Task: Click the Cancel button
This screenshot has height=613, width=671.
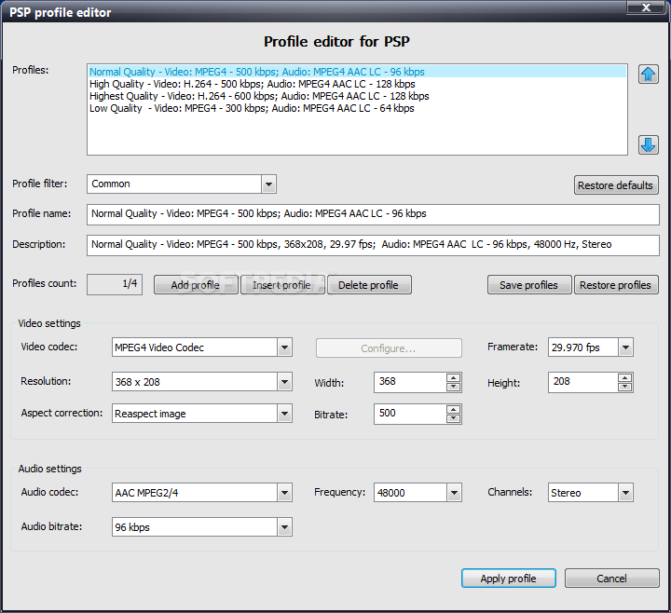Action: (612, 579)
